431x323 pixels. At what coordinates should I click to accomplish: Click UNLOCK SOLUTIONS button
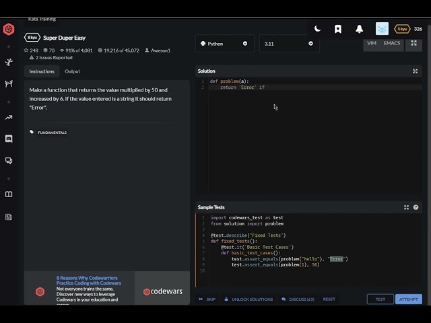pyautogui.click(x=248, y=299)
